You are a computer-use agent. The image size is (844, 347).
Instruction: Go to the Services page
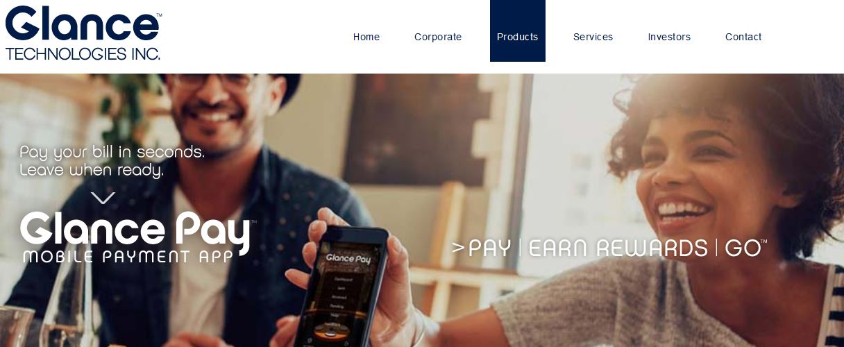593,37
